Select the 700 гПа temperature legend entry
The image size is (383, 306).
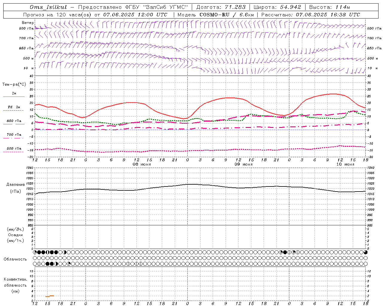tap(14, 134)
